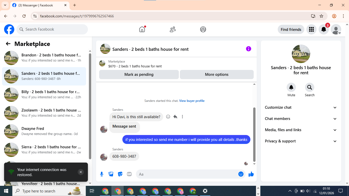Dismiss the internet connection restored notice
Screen dimensions: 349x196
(x=81, y=172)
